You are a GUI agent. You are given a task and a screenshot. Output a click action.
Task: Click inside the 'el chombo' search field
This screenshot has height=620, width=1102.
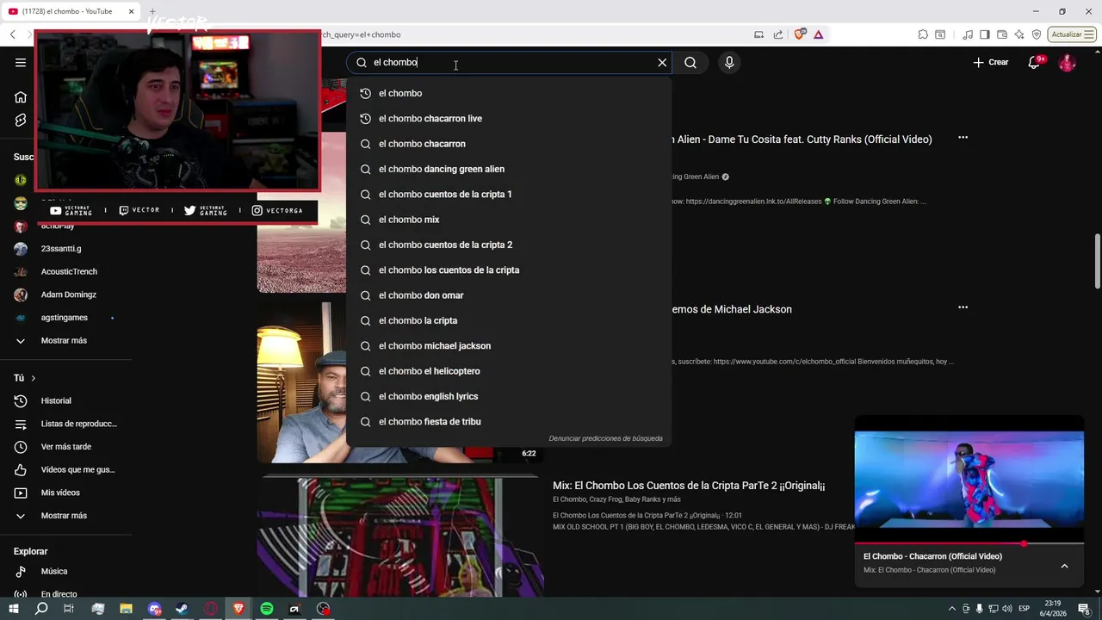(508, 62)
